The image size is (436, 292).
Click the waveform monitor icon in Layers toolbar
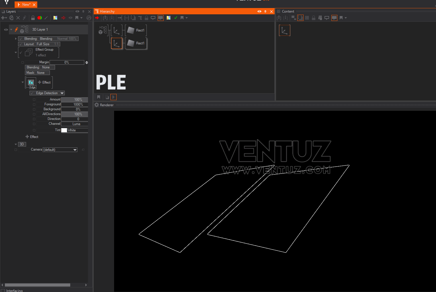point(89,18)
